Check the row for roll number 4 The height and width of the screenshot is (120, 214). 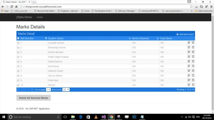pos(18,57)
